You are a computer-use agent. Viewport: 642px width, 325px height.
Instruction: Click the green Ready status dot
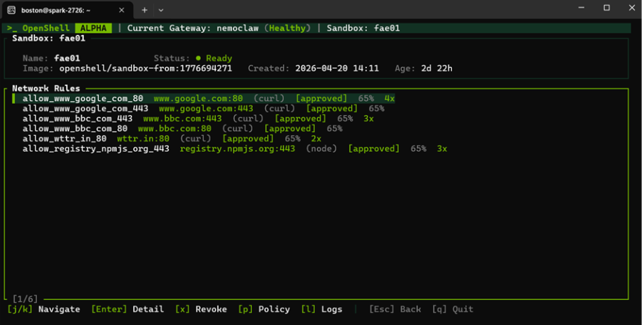pyautogui.click(x=198, y=58)
